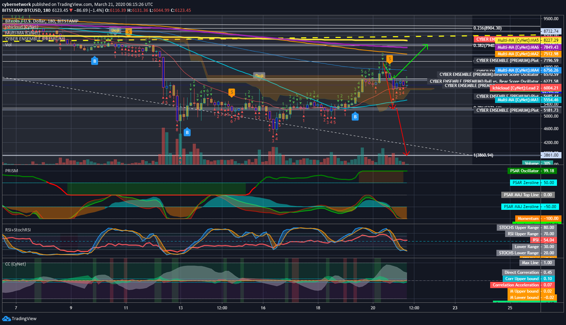Click the Corr Upper bound 0.10 label
Viewport: 566px width, 325px height.
coord(529,279)
